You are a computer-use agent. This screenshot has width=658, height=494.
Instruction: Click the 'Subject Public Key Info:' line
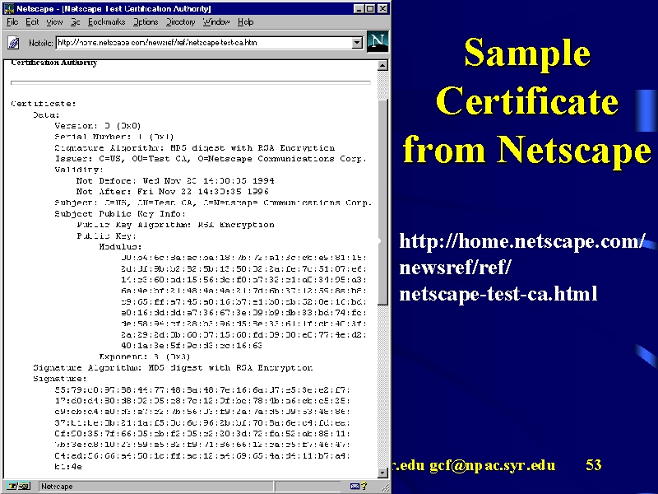click(119, 213)
